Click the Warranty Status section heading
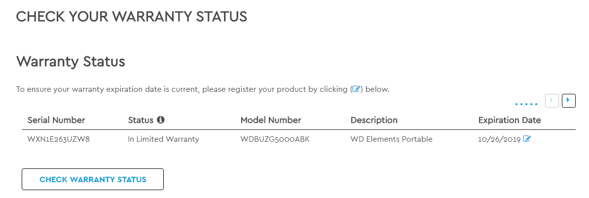The width and height of the screenshot is (589, 198). 71,62
